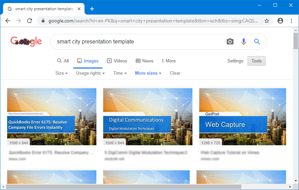Open the Chrome profile avatar icon
Image resolution: width=299 pixels, height=190 pixels.
[x=280, y=21]
